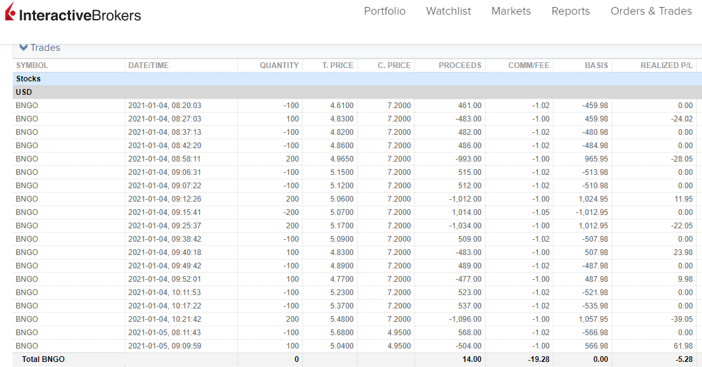Click the Total BNGO summary label
The height and width of the screenshot is (367, 702).
click(43, 359)
